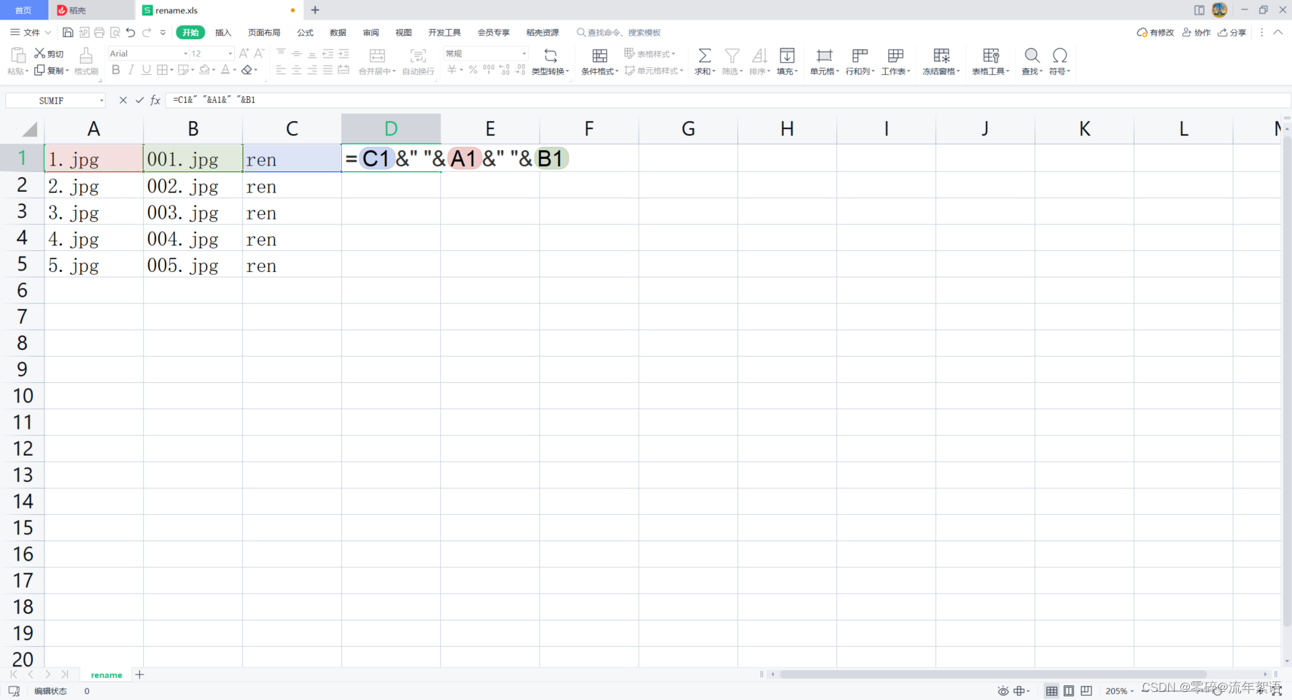This screenshot has height=700, width=1292.
Task: Open the number format 常规 dropdown
Action: (x=524, y=53)
